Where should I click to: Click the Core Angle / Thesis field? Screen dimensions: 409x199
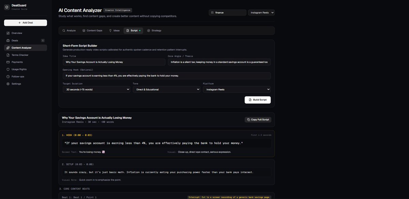coord(219,62)
